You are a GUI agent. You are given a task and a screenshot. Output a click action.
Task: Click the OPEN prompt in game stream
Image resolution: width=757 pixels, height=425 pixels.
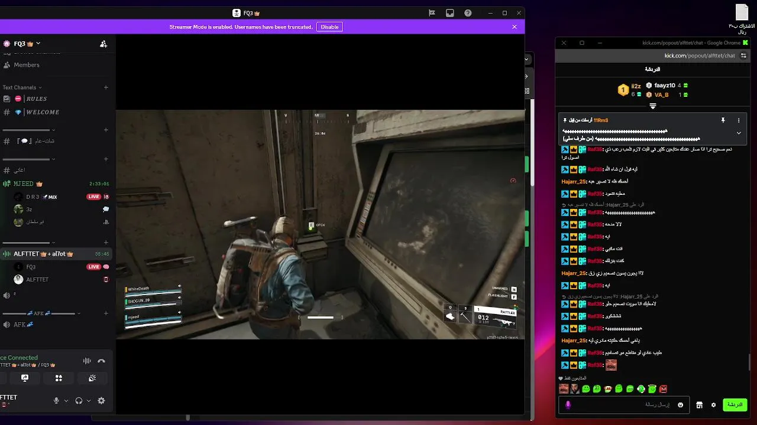click(317, 225)
